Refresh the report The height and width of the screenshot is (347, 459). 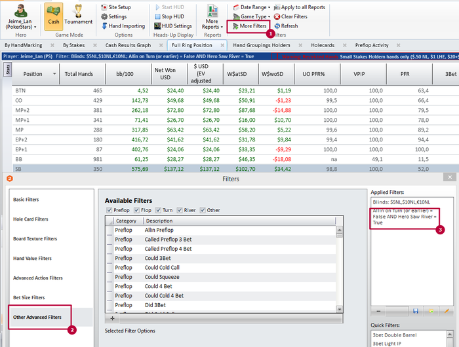pos(286,26)
